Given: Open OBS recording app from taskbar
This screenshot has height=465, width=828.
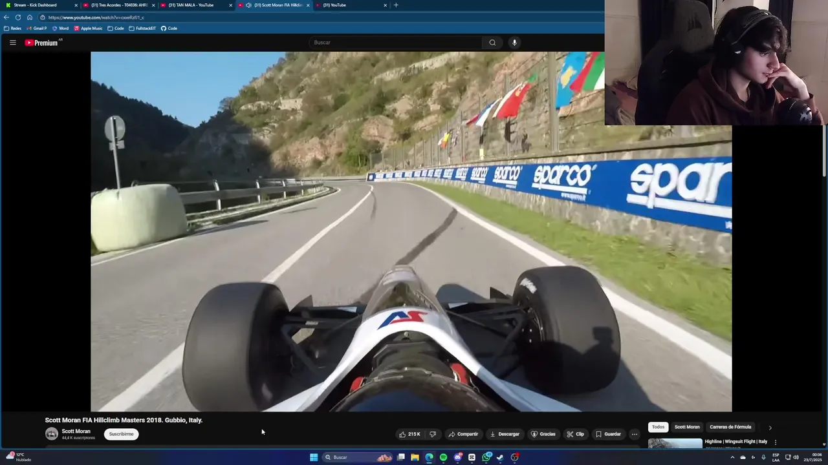Looking at the screenshot, I should (x=515, y=457).
